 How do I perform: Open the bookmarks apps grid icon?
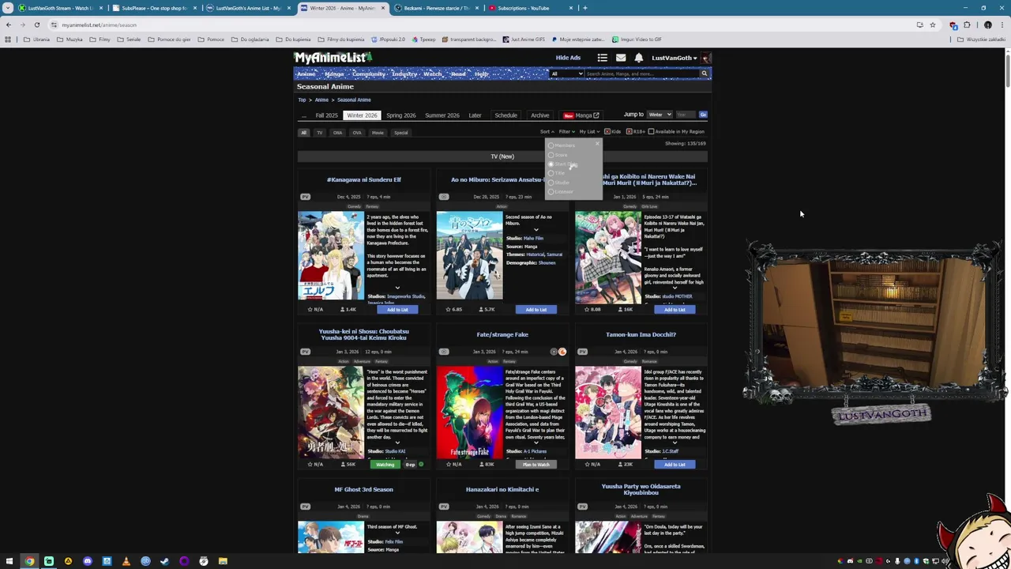point(8,40)
